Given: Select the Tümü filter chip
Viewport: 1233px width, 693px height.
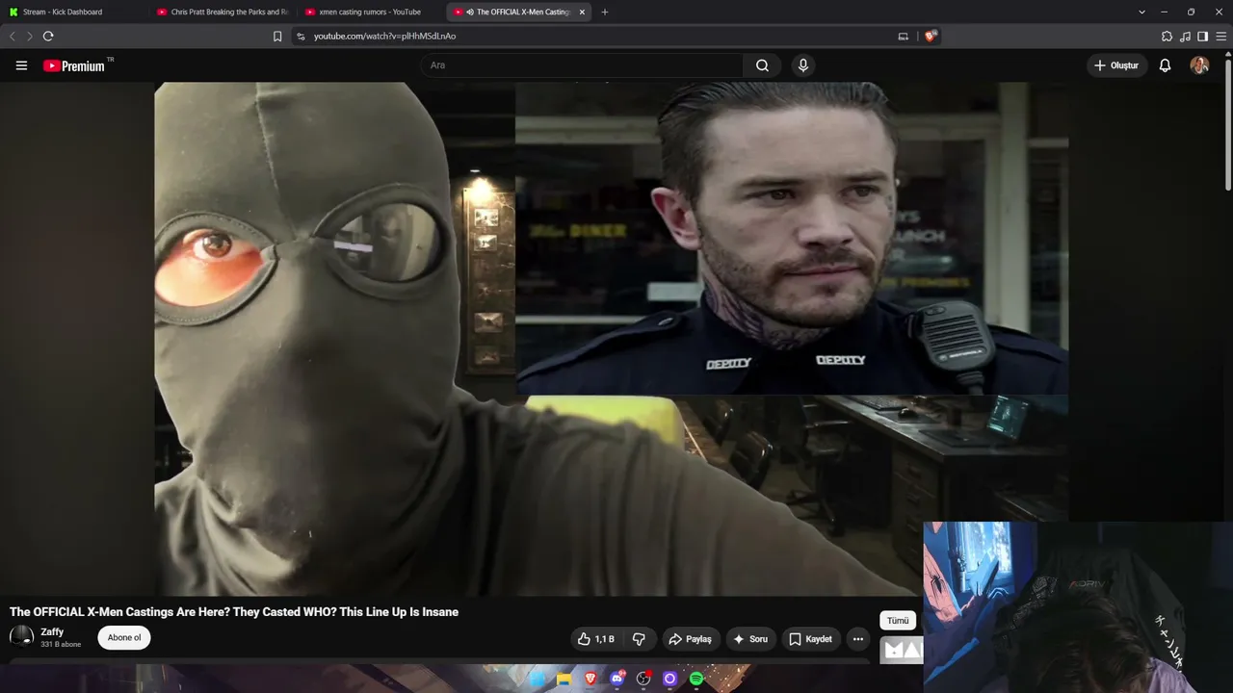Looking at the screenshot, I should pyautogui.click(x=898, y=621).
